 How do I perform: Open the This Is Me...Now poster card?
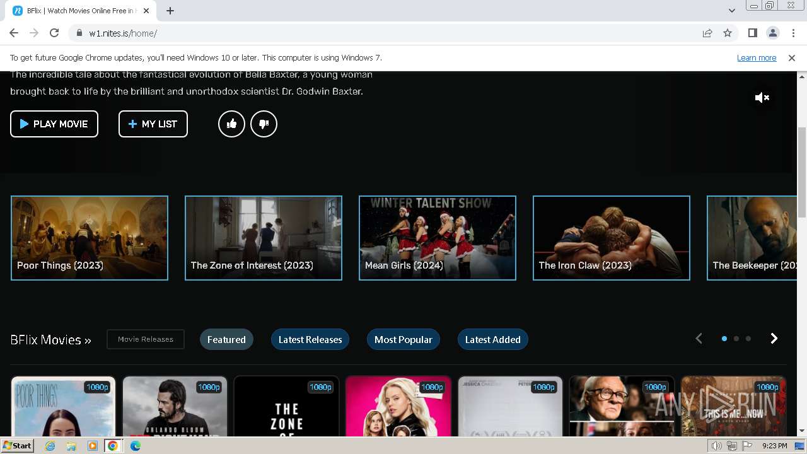(x=733, y=406)
